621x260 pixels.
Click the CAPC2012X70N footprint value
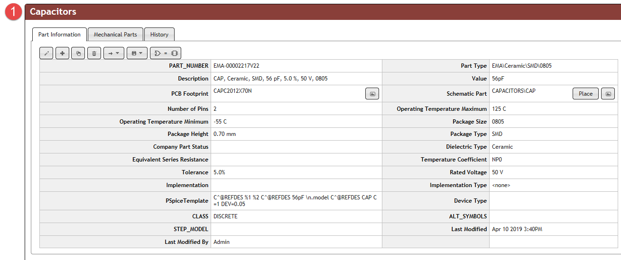[x=232, y=91]
